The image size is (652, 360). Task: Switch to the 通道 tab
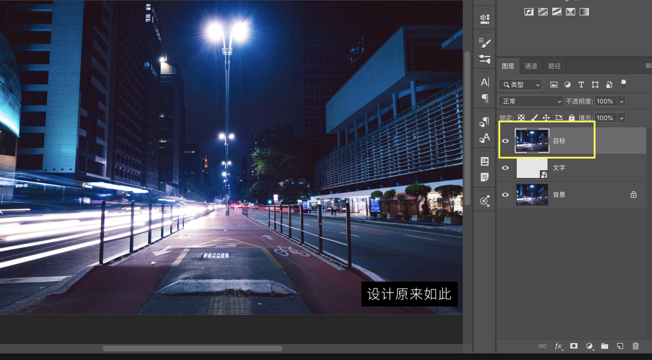point(531,66)
